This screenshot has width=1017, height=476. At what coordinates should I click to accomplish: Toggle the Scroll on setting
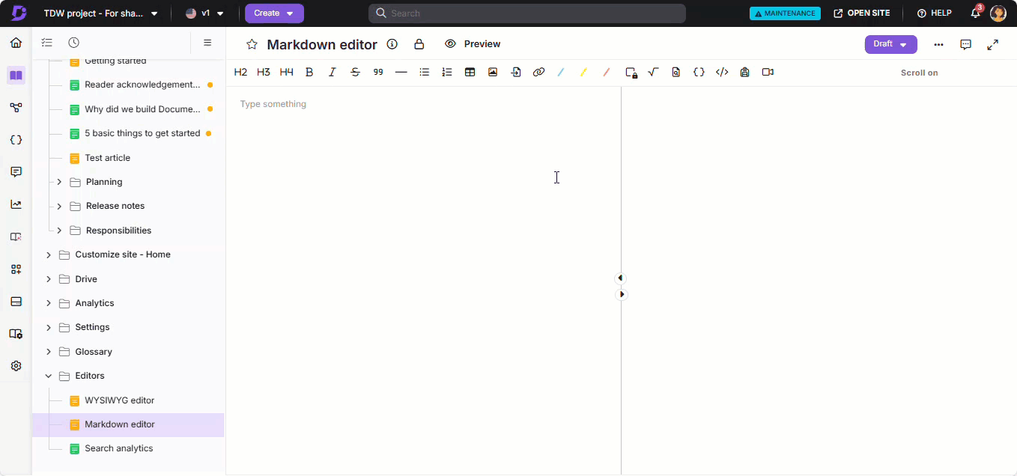tap(919, 73)
